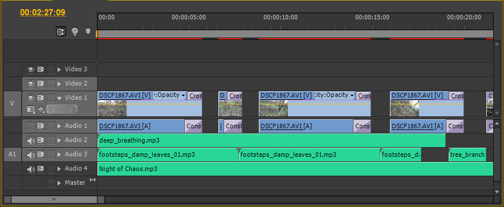The image size is (504, 207).
Task: Toggle sync lock on Video 2
Action: coord(40,84)
